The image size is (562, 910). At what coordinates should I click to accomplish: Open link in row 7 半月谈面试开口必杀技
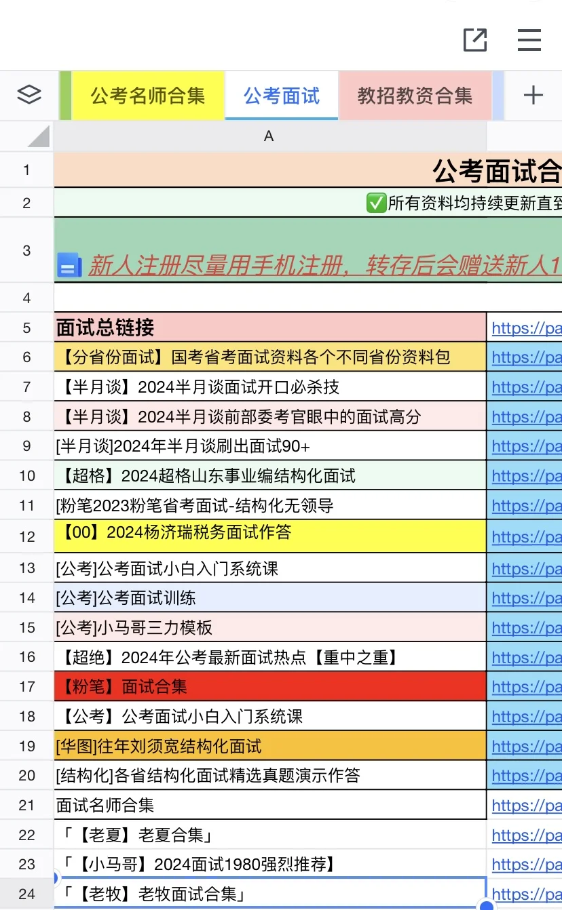point(527,387)
